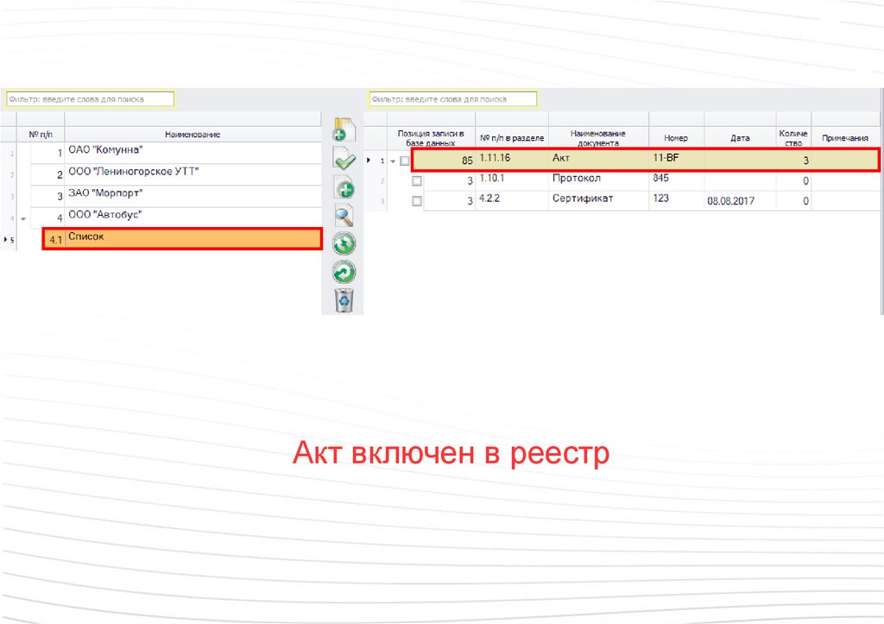Image resolution: width=884 pixels, height=624 pixels.
Task: Click the green double-arrow sync icon
Action: [x=344, y=244]
